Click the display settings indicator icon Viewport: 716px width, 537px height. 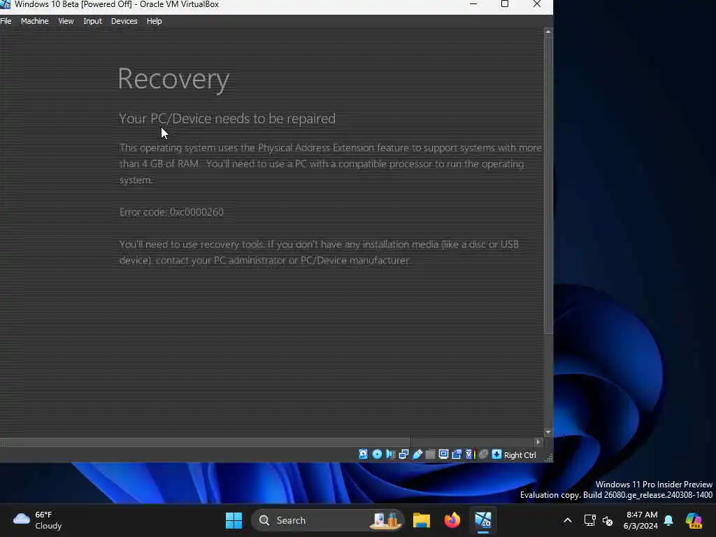click(443, 454)
